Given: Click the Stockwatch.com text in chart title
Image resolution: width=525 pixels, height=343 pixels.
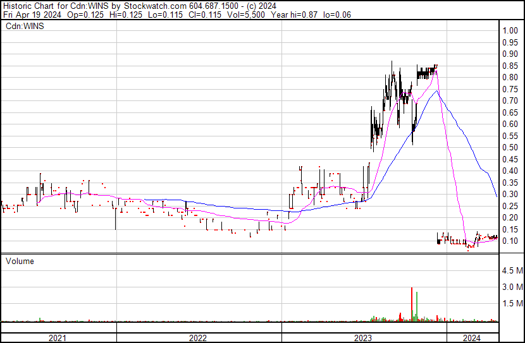Looking at the screenshot, I should pos(152,6).
